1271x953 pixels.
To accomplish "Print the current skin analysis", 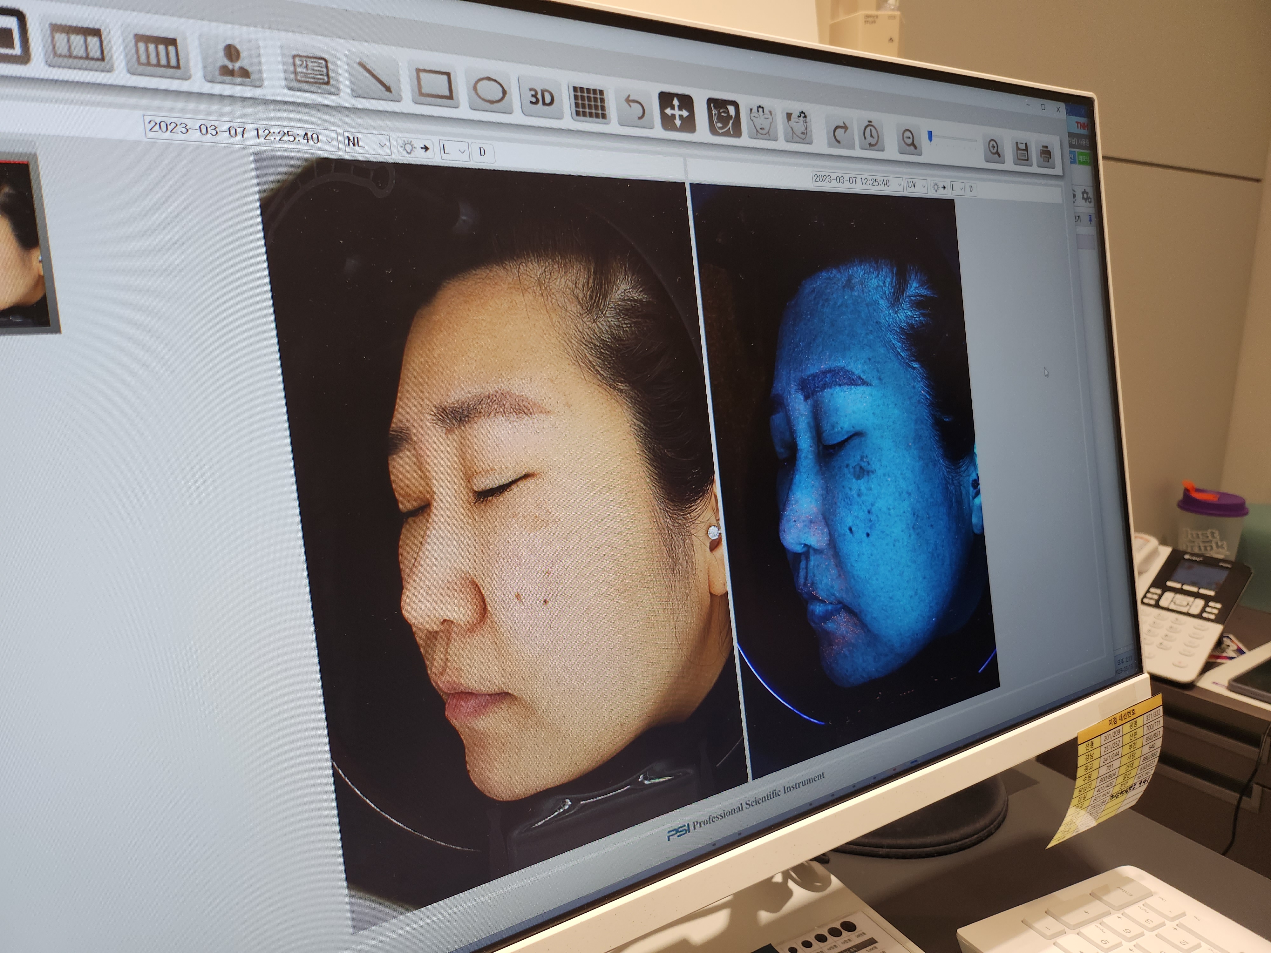I will click(x=1045, y=154).
